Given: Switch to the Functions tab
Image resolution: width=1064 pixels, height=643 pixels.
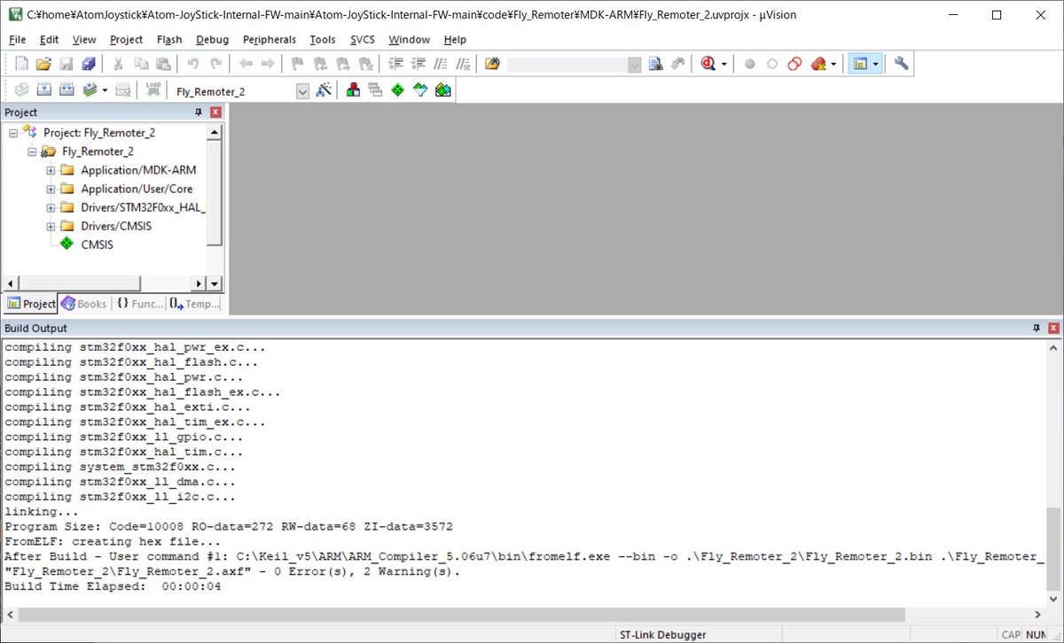Looking at the screenshot, I should (x=139, y=304).
